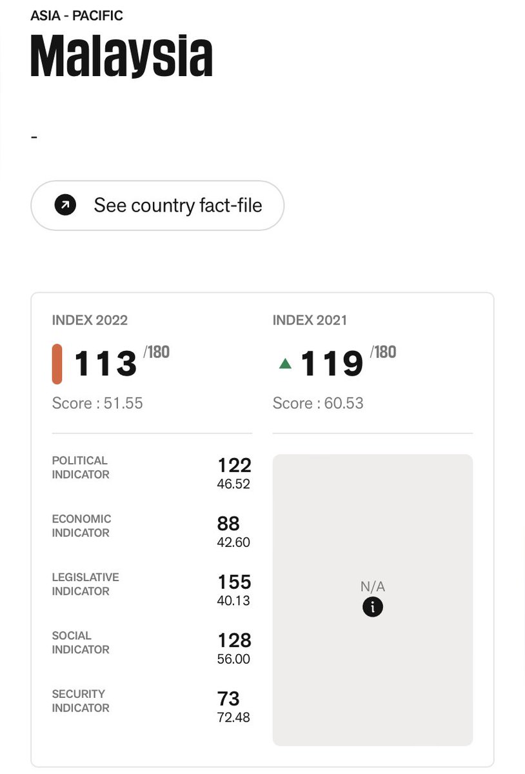Click the Malaysia country heading
This screenshot has height=774, width=525.
[x=121, y=56]
